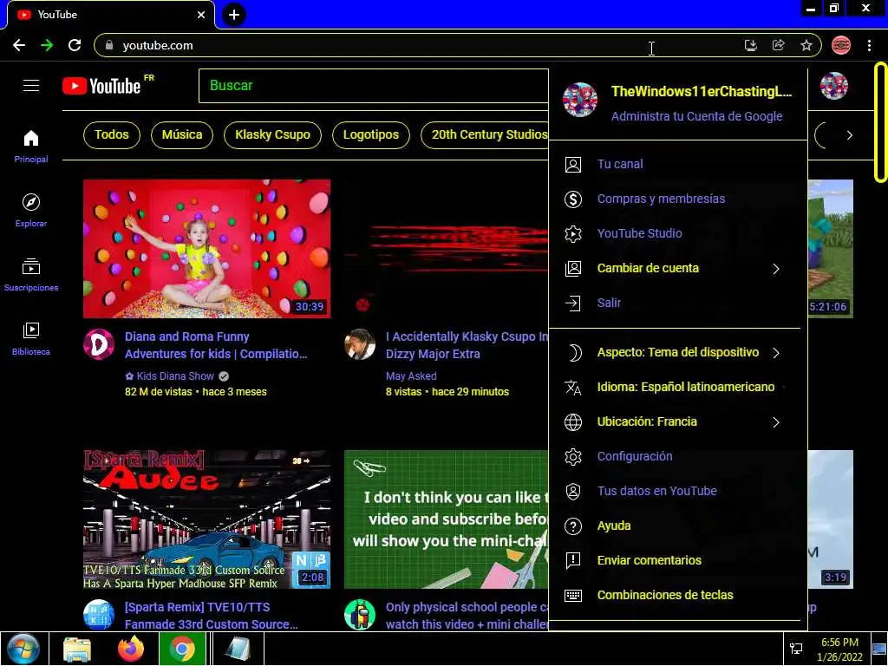Open Suscripciones in sidebar

tap(31, 274)
